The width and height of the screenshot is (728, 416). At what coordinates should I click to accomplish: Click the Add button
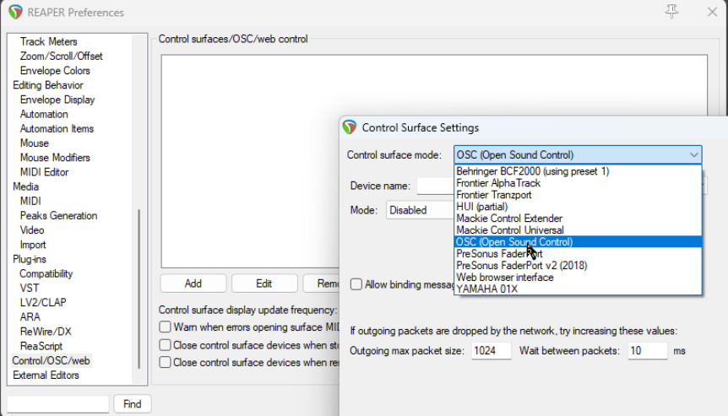tap(193, 284)
